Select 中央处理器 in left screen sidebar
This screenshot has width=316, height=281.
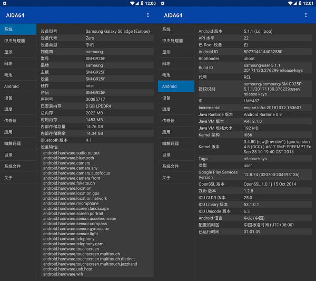coord(18,41)
